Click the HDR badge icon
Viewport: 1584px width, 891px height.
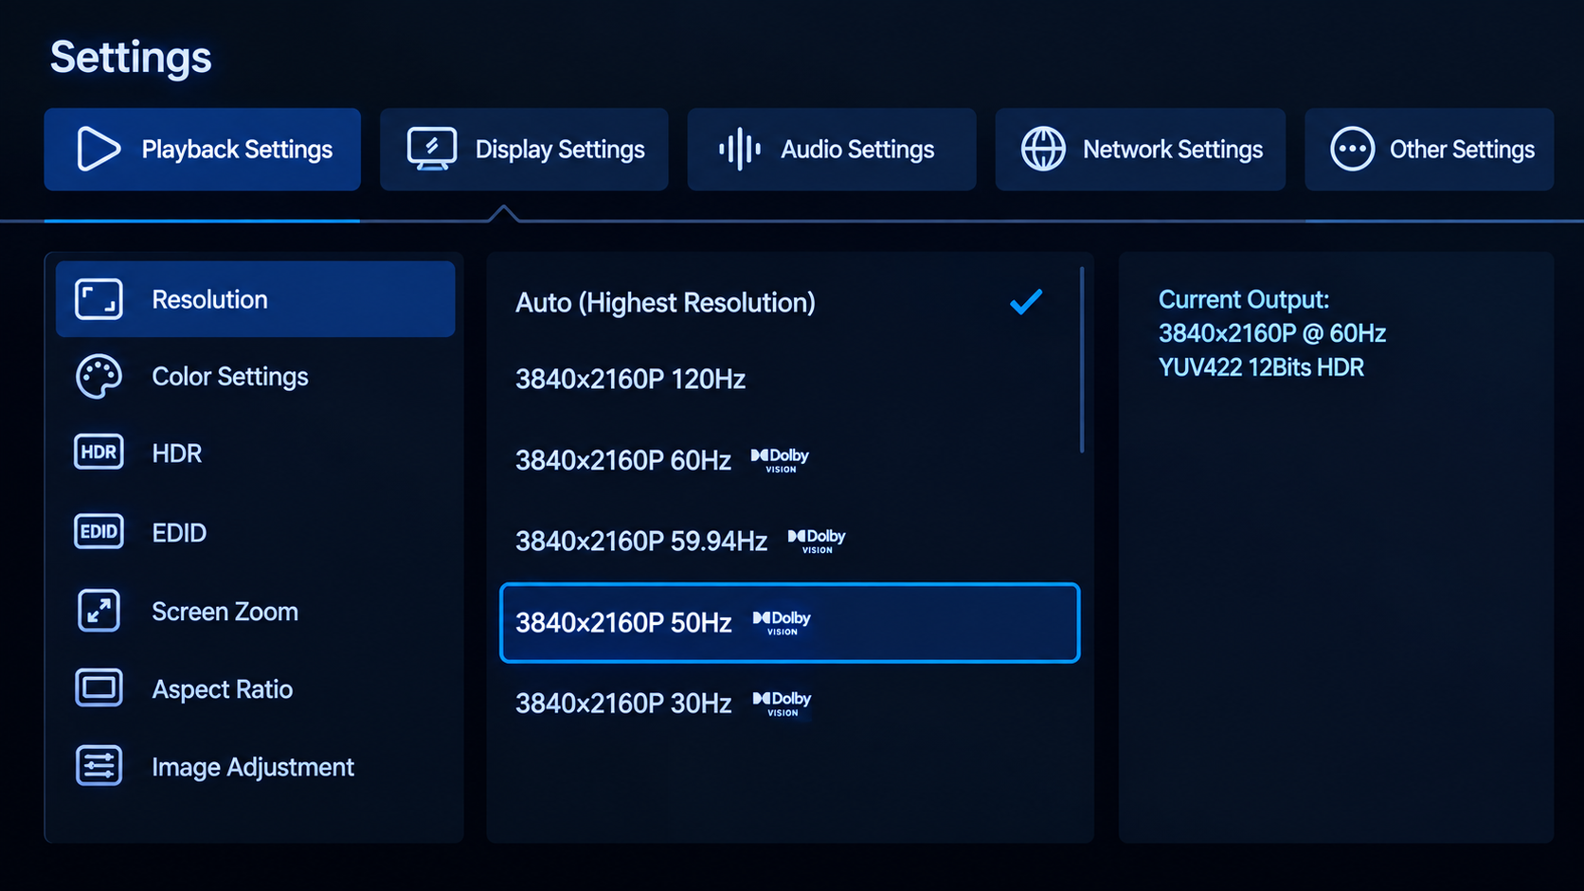pyautogui.click(x=99, y=453)
